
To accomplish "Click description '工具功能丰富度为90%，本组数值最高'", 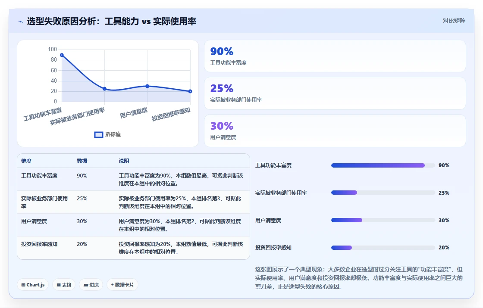I will tap(181, 179).
